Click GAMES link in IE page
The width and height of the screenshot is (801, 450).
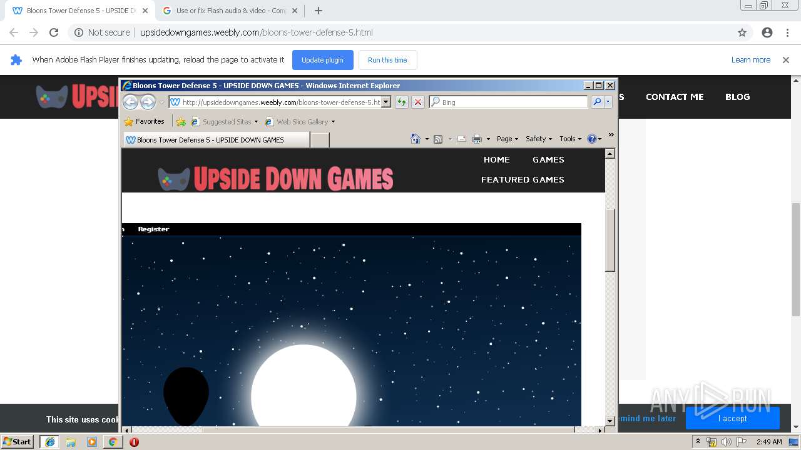pos(548,160)
